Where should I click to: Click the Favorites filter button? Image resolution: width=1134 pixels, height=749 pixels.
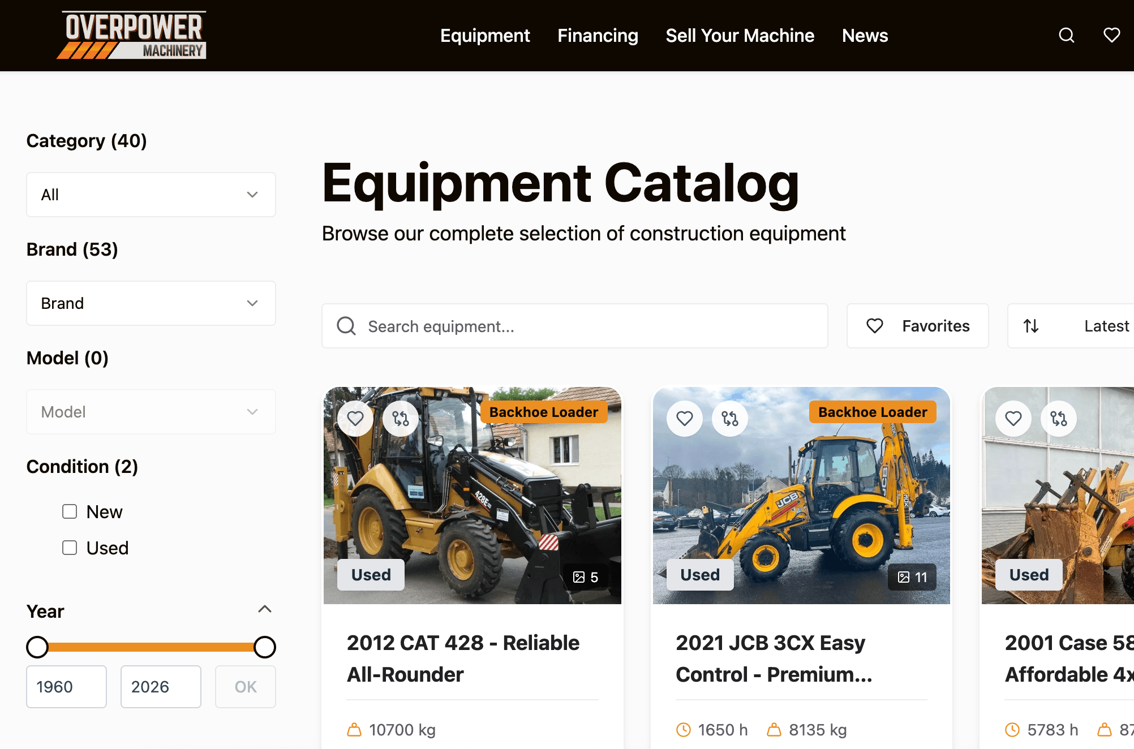(x=917, y=326)
